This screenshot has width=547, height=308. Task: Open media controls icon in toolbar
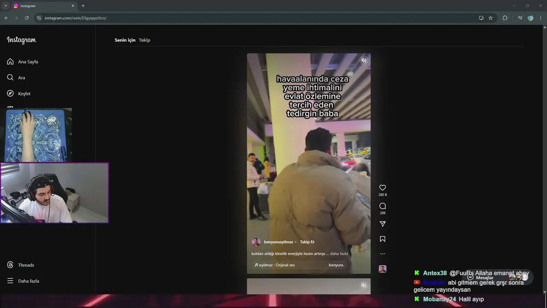[x=520, y=18]
